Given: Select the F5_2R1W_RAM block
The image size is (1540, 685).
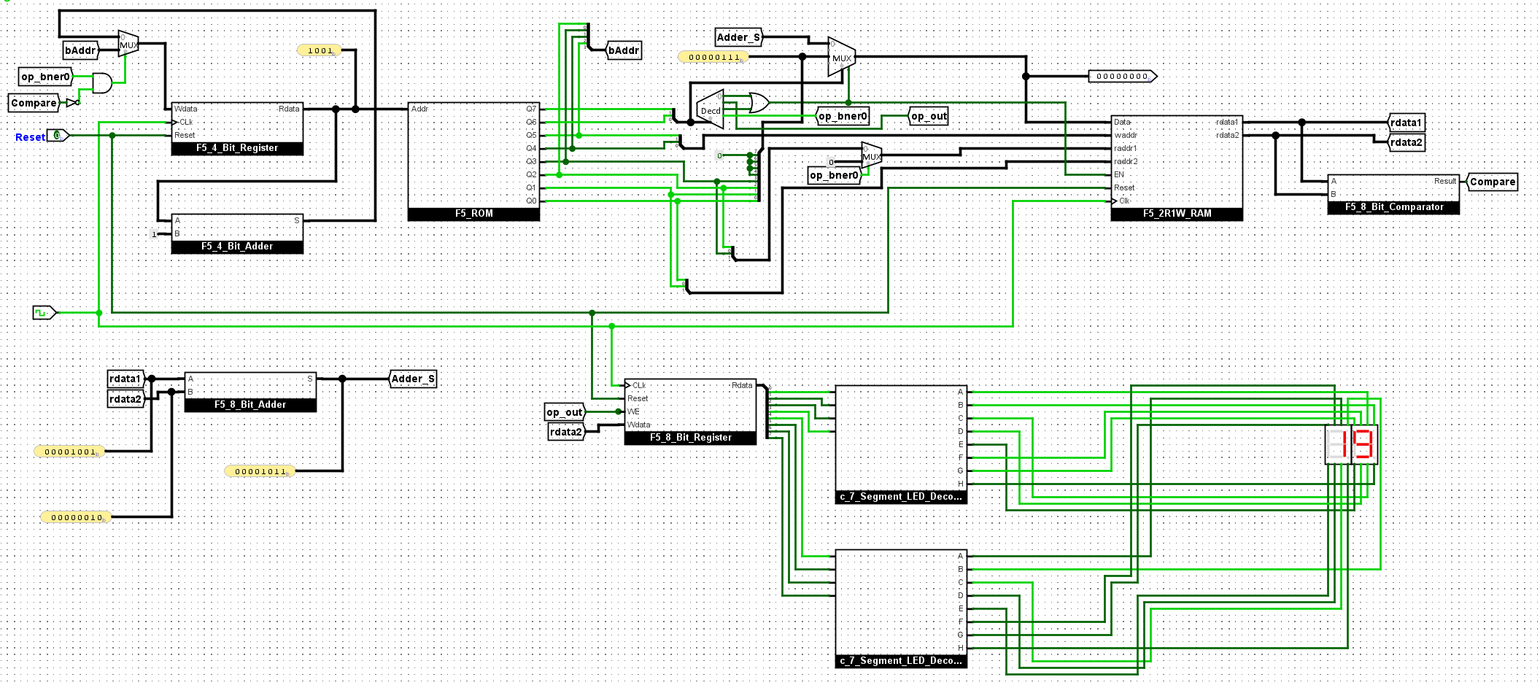Looking at the screenshot, I should pyautogui.click(x=1176, y=168).
